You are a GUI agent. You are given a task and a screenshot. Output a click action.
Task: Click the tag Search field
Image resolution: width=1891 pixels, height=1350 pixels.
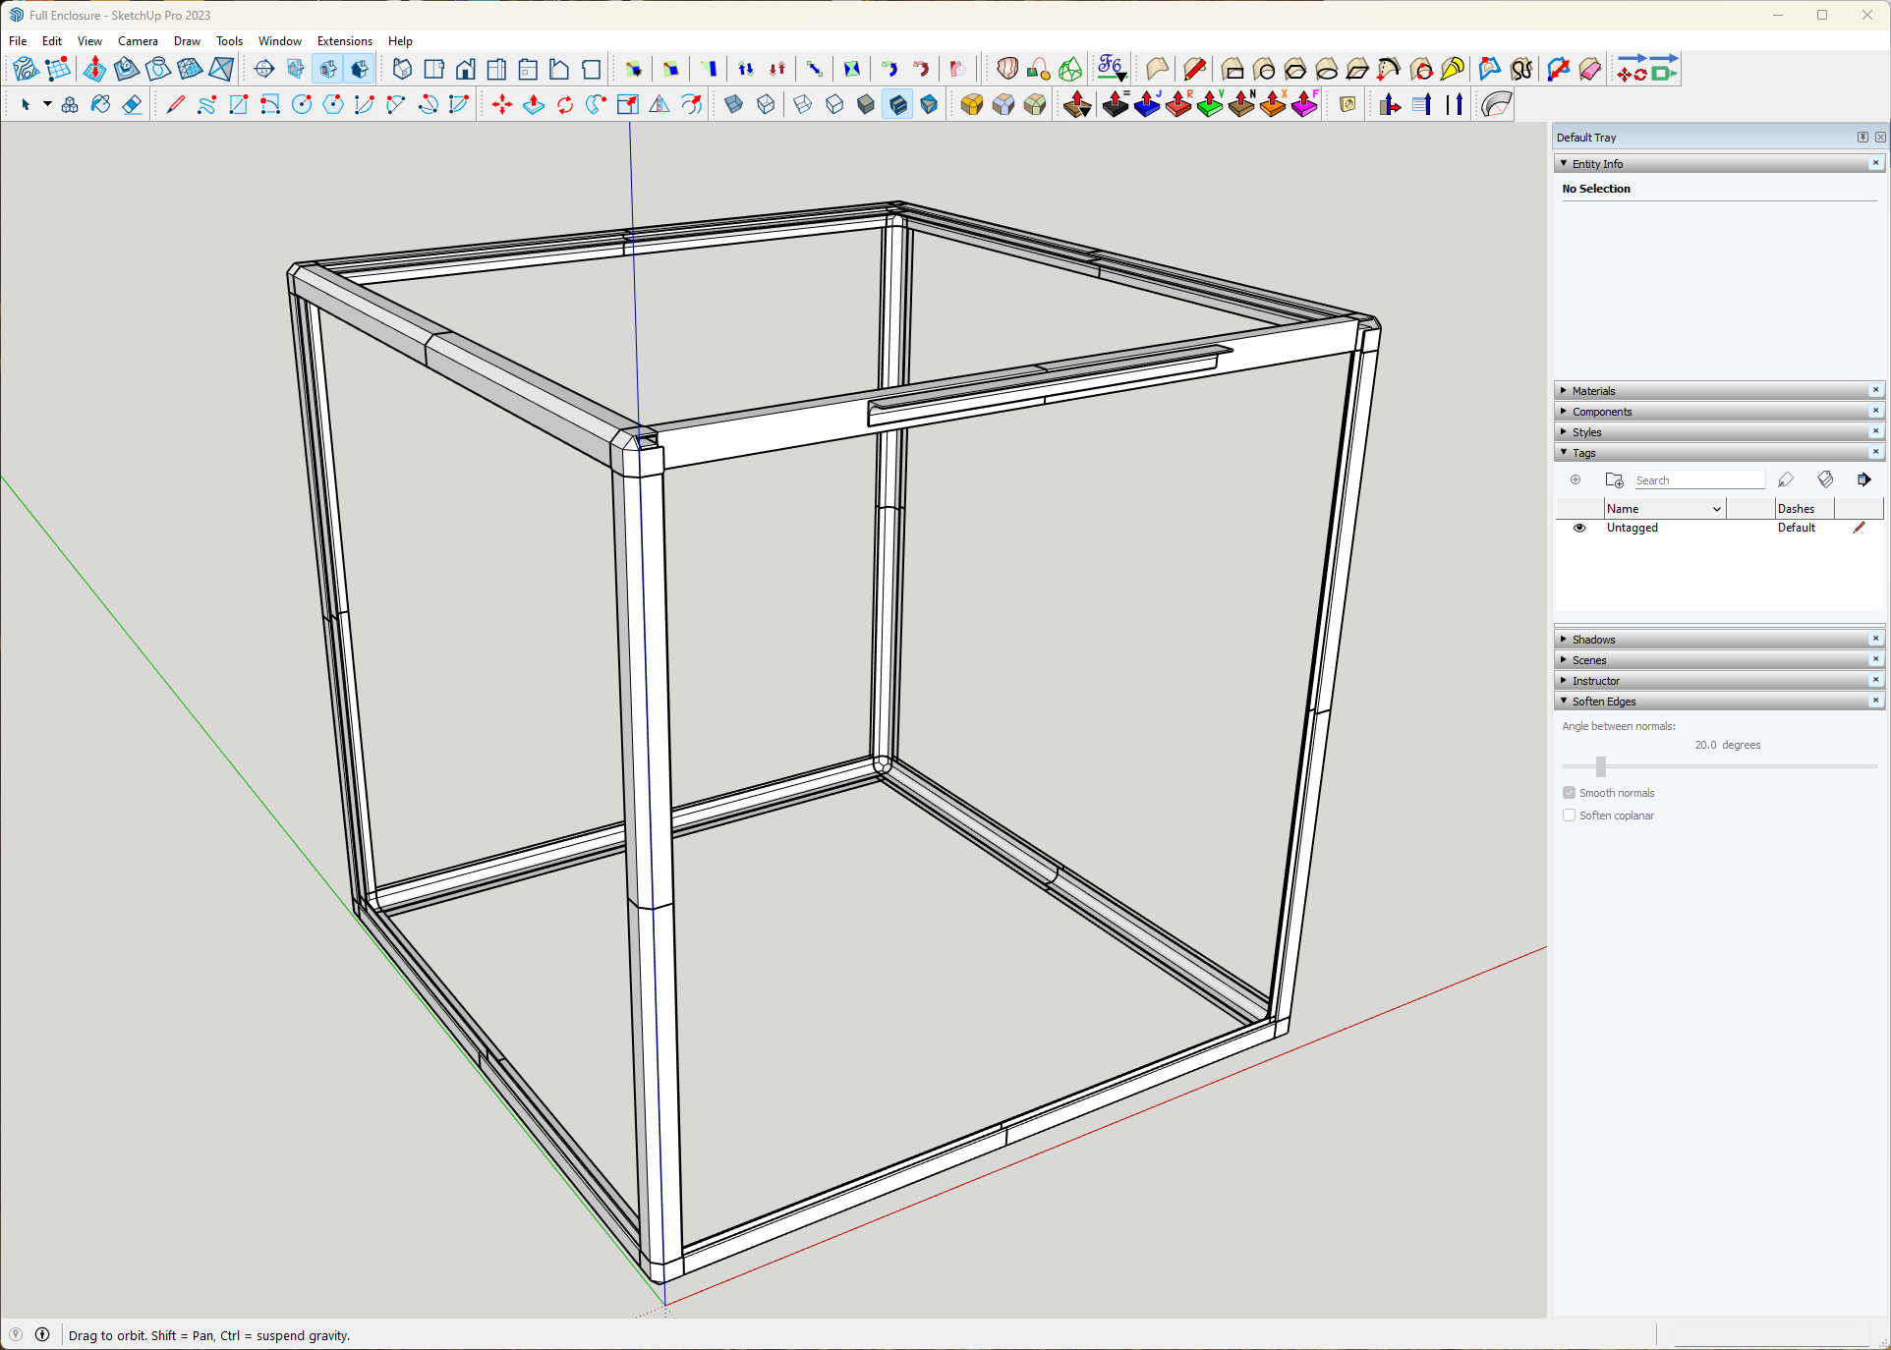[1699, 480]
